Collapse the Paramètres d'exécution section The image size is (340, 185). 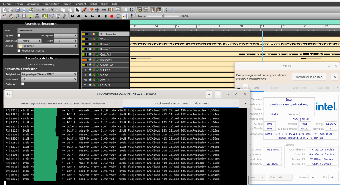click(6, 68)
